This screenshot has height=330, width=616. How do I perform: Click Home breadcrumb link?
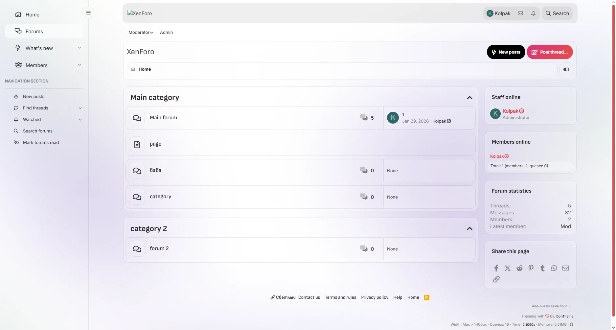[x=145, y=69]
